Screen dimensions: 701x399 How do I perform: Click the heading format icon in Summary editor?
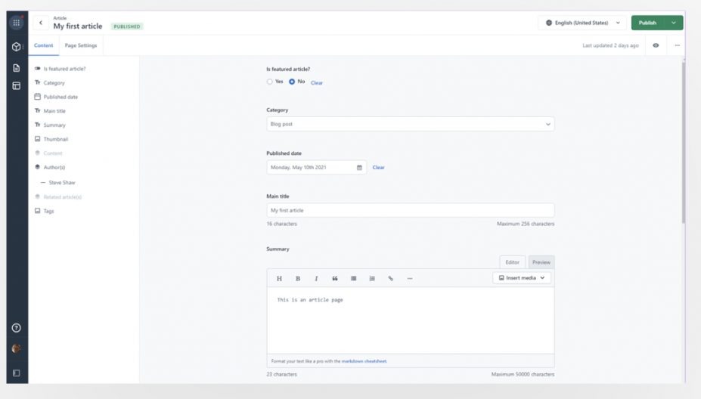coord(279,278)
